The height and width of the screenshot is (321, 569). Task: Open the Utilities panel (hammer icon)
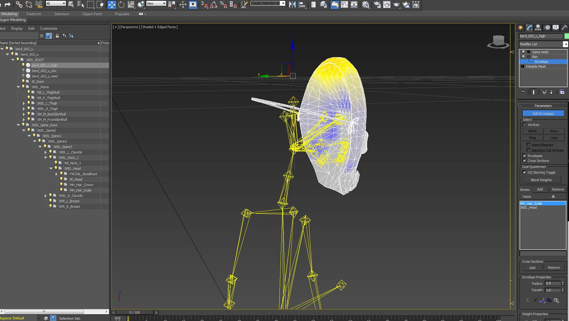pyautogui.click(x=565, y=27)
